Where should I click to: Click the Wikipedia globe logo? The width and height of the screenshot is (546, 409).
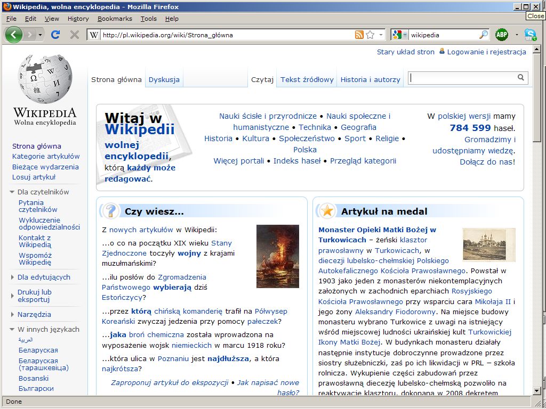45,79
